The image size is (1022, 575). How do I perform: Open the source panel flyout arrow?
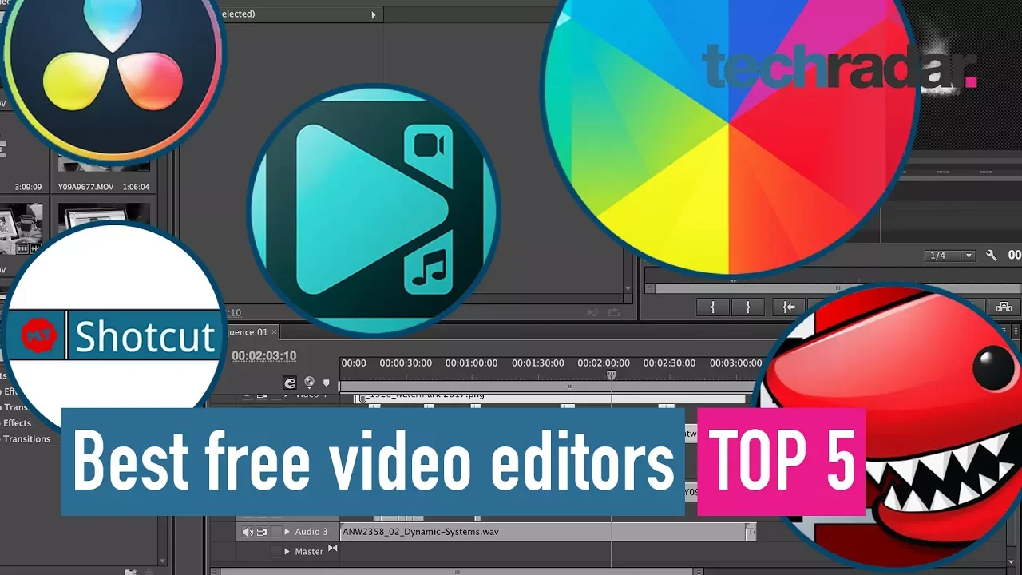coord(373,14)
